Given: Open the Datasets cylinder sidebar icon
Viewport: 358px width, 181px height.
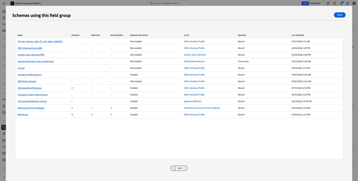Looking at the screenshot, I should 4,141.
